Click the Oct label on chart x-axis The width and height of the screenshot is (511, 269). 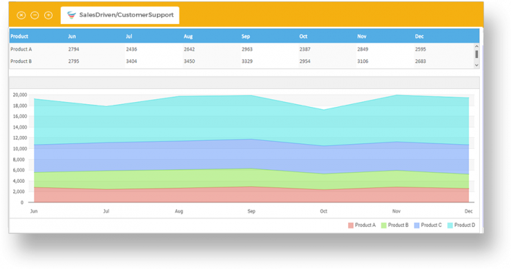tap(324, 211)
